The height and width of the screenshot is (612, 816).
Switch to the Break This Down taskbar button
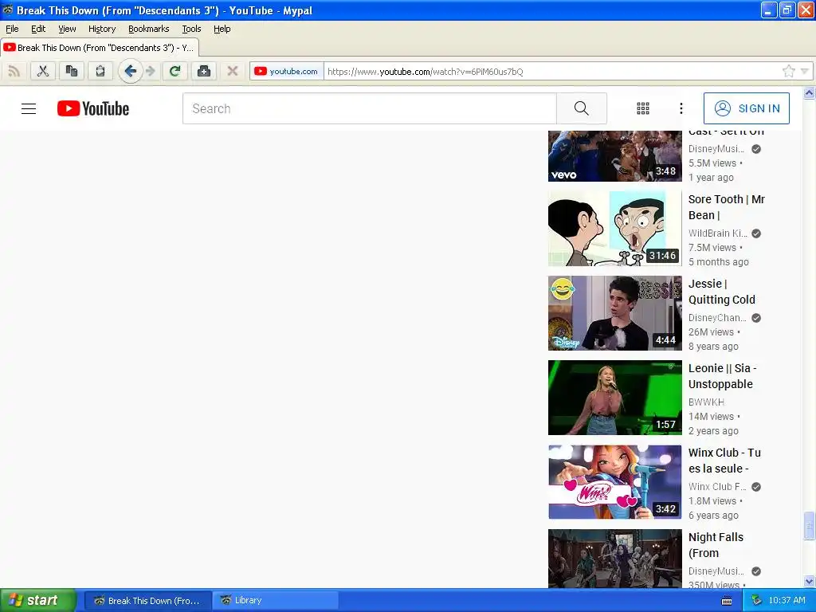[148, 601]
